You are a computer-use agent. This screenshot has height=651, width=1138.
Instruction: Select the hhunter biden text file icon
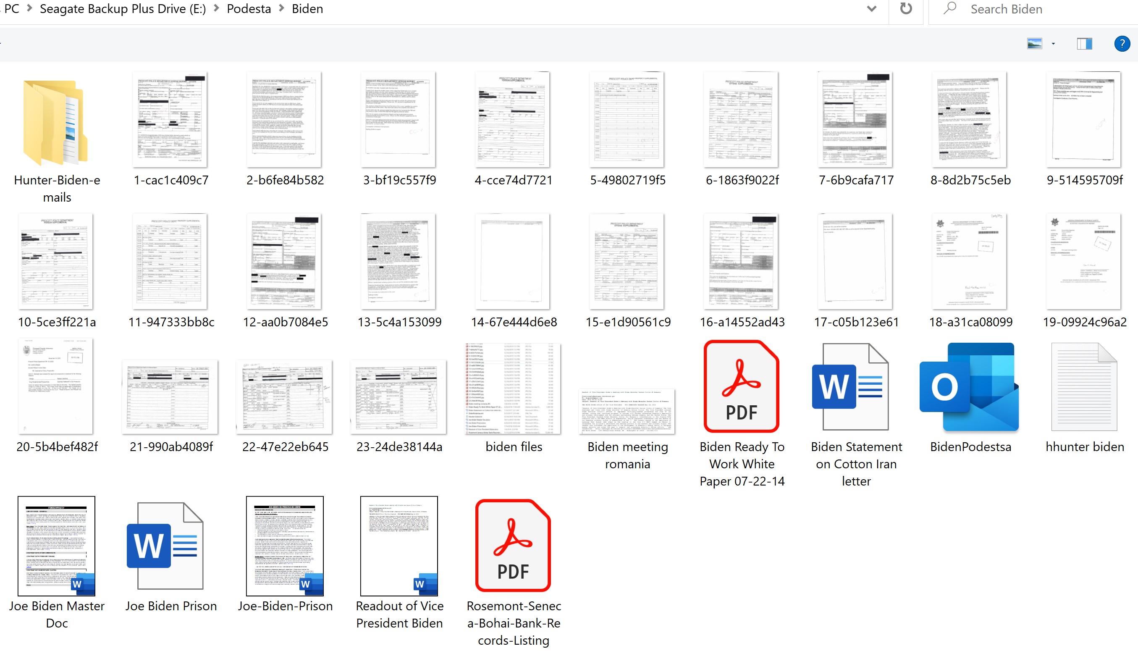point(1084,386)
